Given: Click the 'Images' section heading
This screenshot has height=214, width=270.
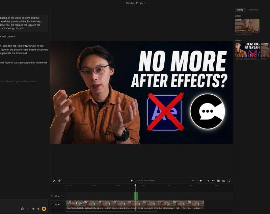Looking at the screenshot, I should tap(238, 40).
